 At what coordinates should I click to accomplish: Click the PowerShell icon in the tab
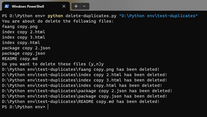(6, 6)
